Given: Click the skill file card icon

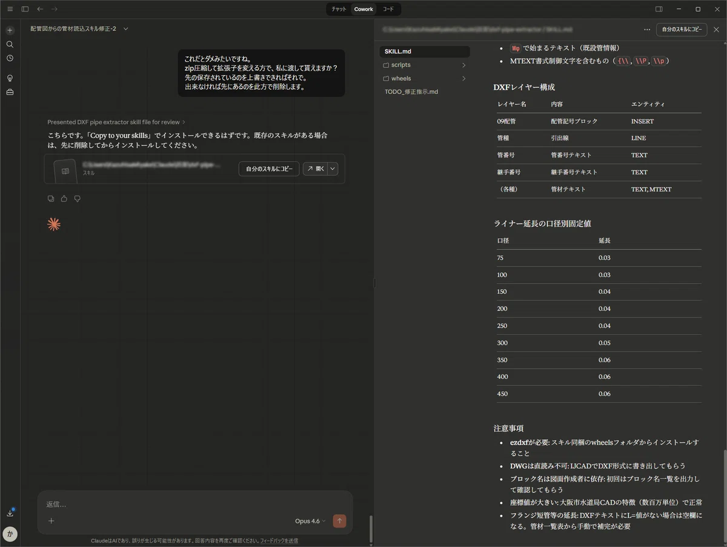Looking at the screenshot, I should [65, 171].
